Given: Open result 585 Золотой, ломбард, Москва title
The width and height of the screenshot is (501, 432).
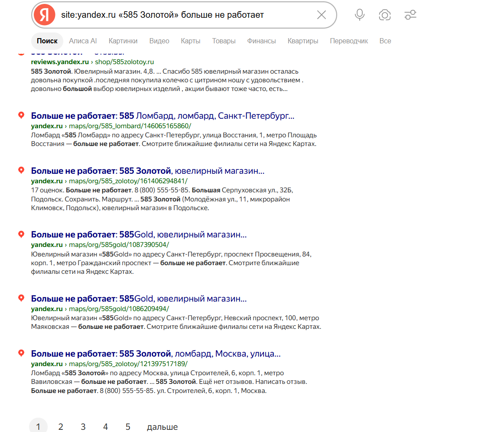Looking at the screenshot, I should (x=156, y=354).
